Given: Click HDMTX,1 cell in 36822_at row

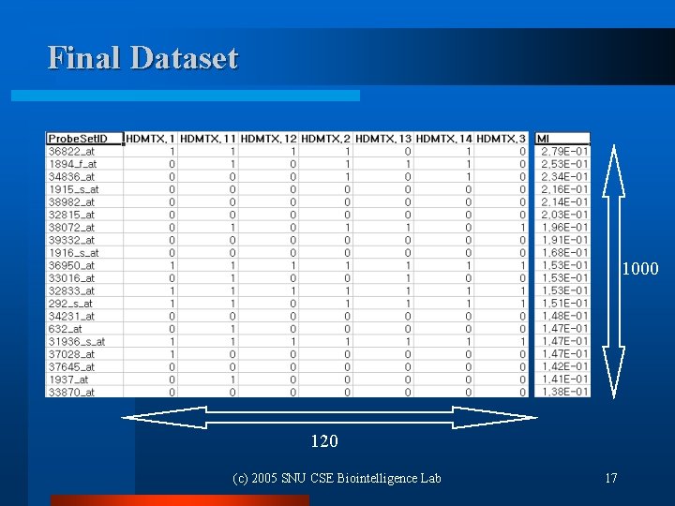Looking at the screenshot, I should pyautogui.click(x=151, y=152).
